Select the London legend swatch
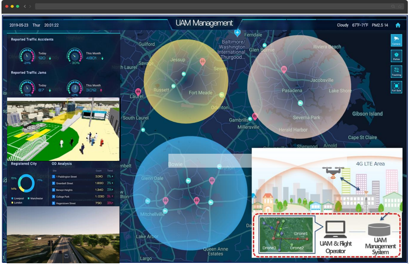This screenshot has height=264, width=409. coord(12,202)
